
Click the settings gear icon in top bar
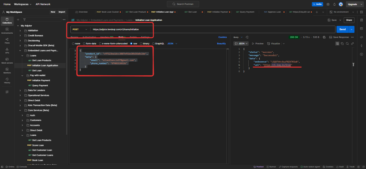coord(328,4)
